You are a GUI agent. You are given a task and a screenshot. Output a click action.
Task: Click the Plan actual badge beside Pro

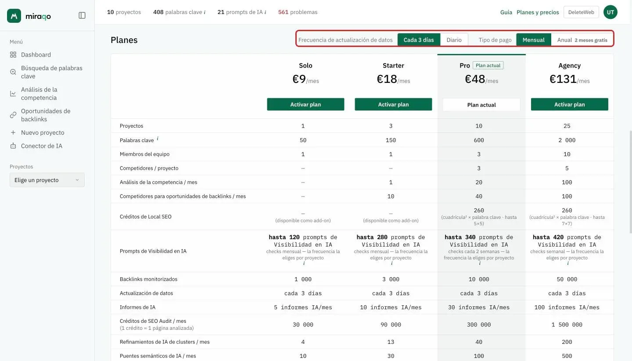tap(488, 65)
